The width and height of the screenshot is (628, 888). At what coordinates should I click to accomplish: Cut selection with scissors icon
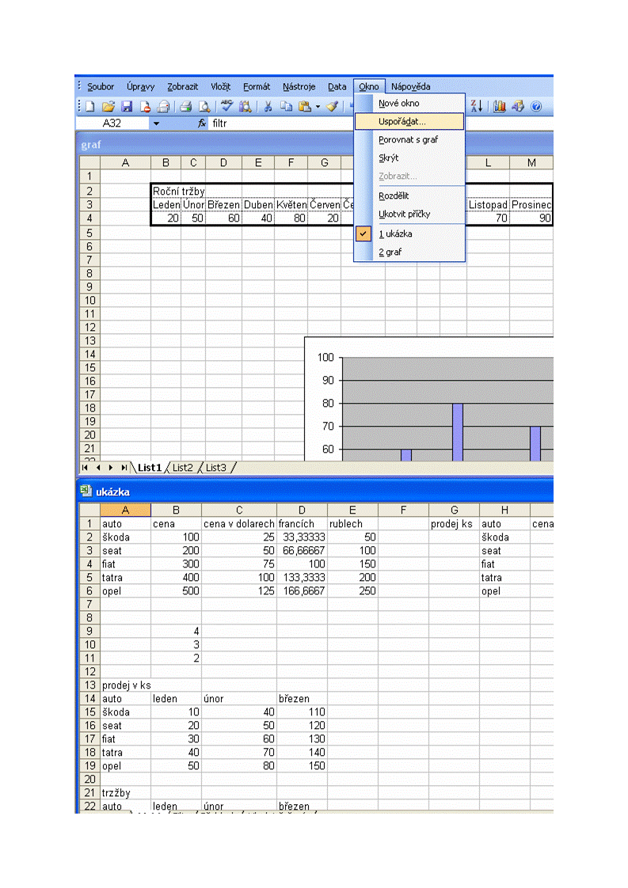[268, 106]
